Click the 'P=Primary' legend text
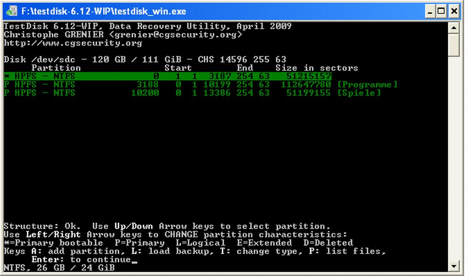Image resolution: width=468 pixels, height=276 pixels. pos(139,243)
